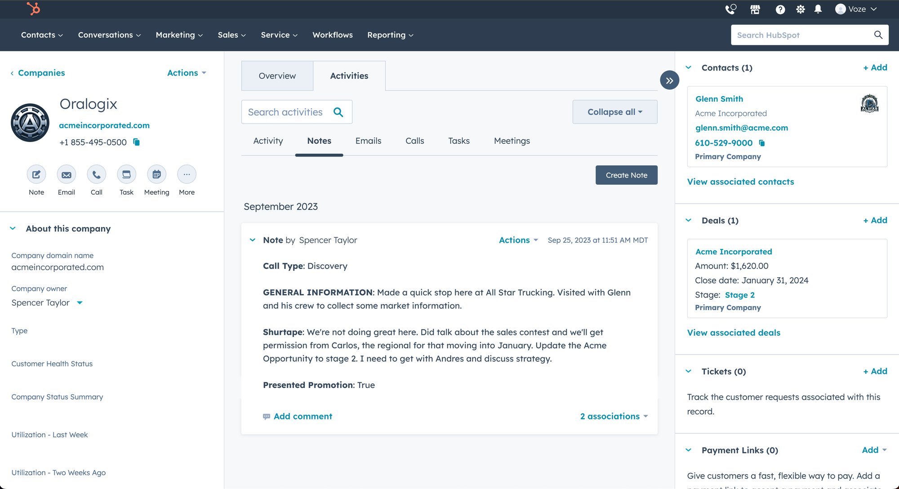899x489 pixels.
Task: Collapse the Payment Links (0) section
Action: 689,450
